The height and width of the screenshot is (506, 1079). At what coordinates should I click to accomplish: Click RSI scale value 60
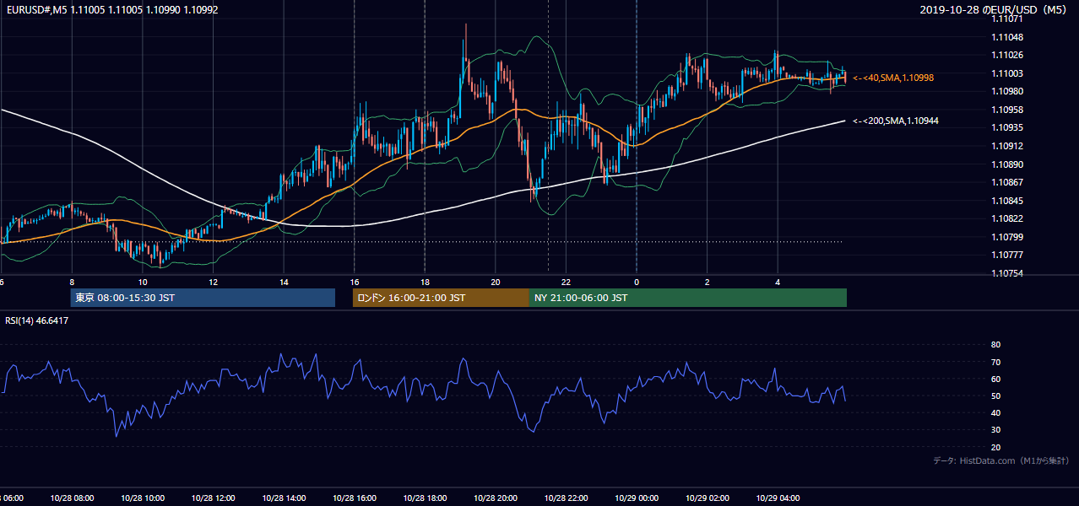click(995, 379)
